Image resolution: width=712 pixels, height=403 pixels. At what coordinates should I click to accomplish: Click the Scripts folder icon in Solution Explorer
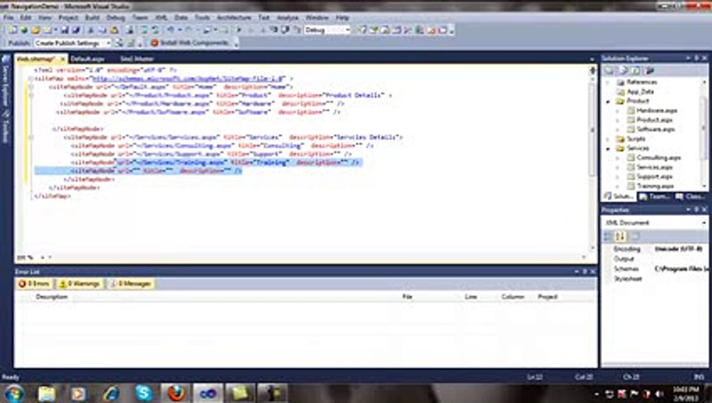[x=620, y=139]
